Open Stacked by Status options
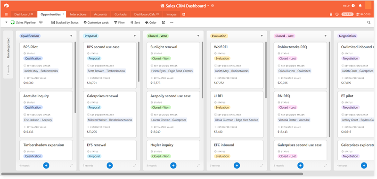 pyautogui.click(x=65, y=22)
